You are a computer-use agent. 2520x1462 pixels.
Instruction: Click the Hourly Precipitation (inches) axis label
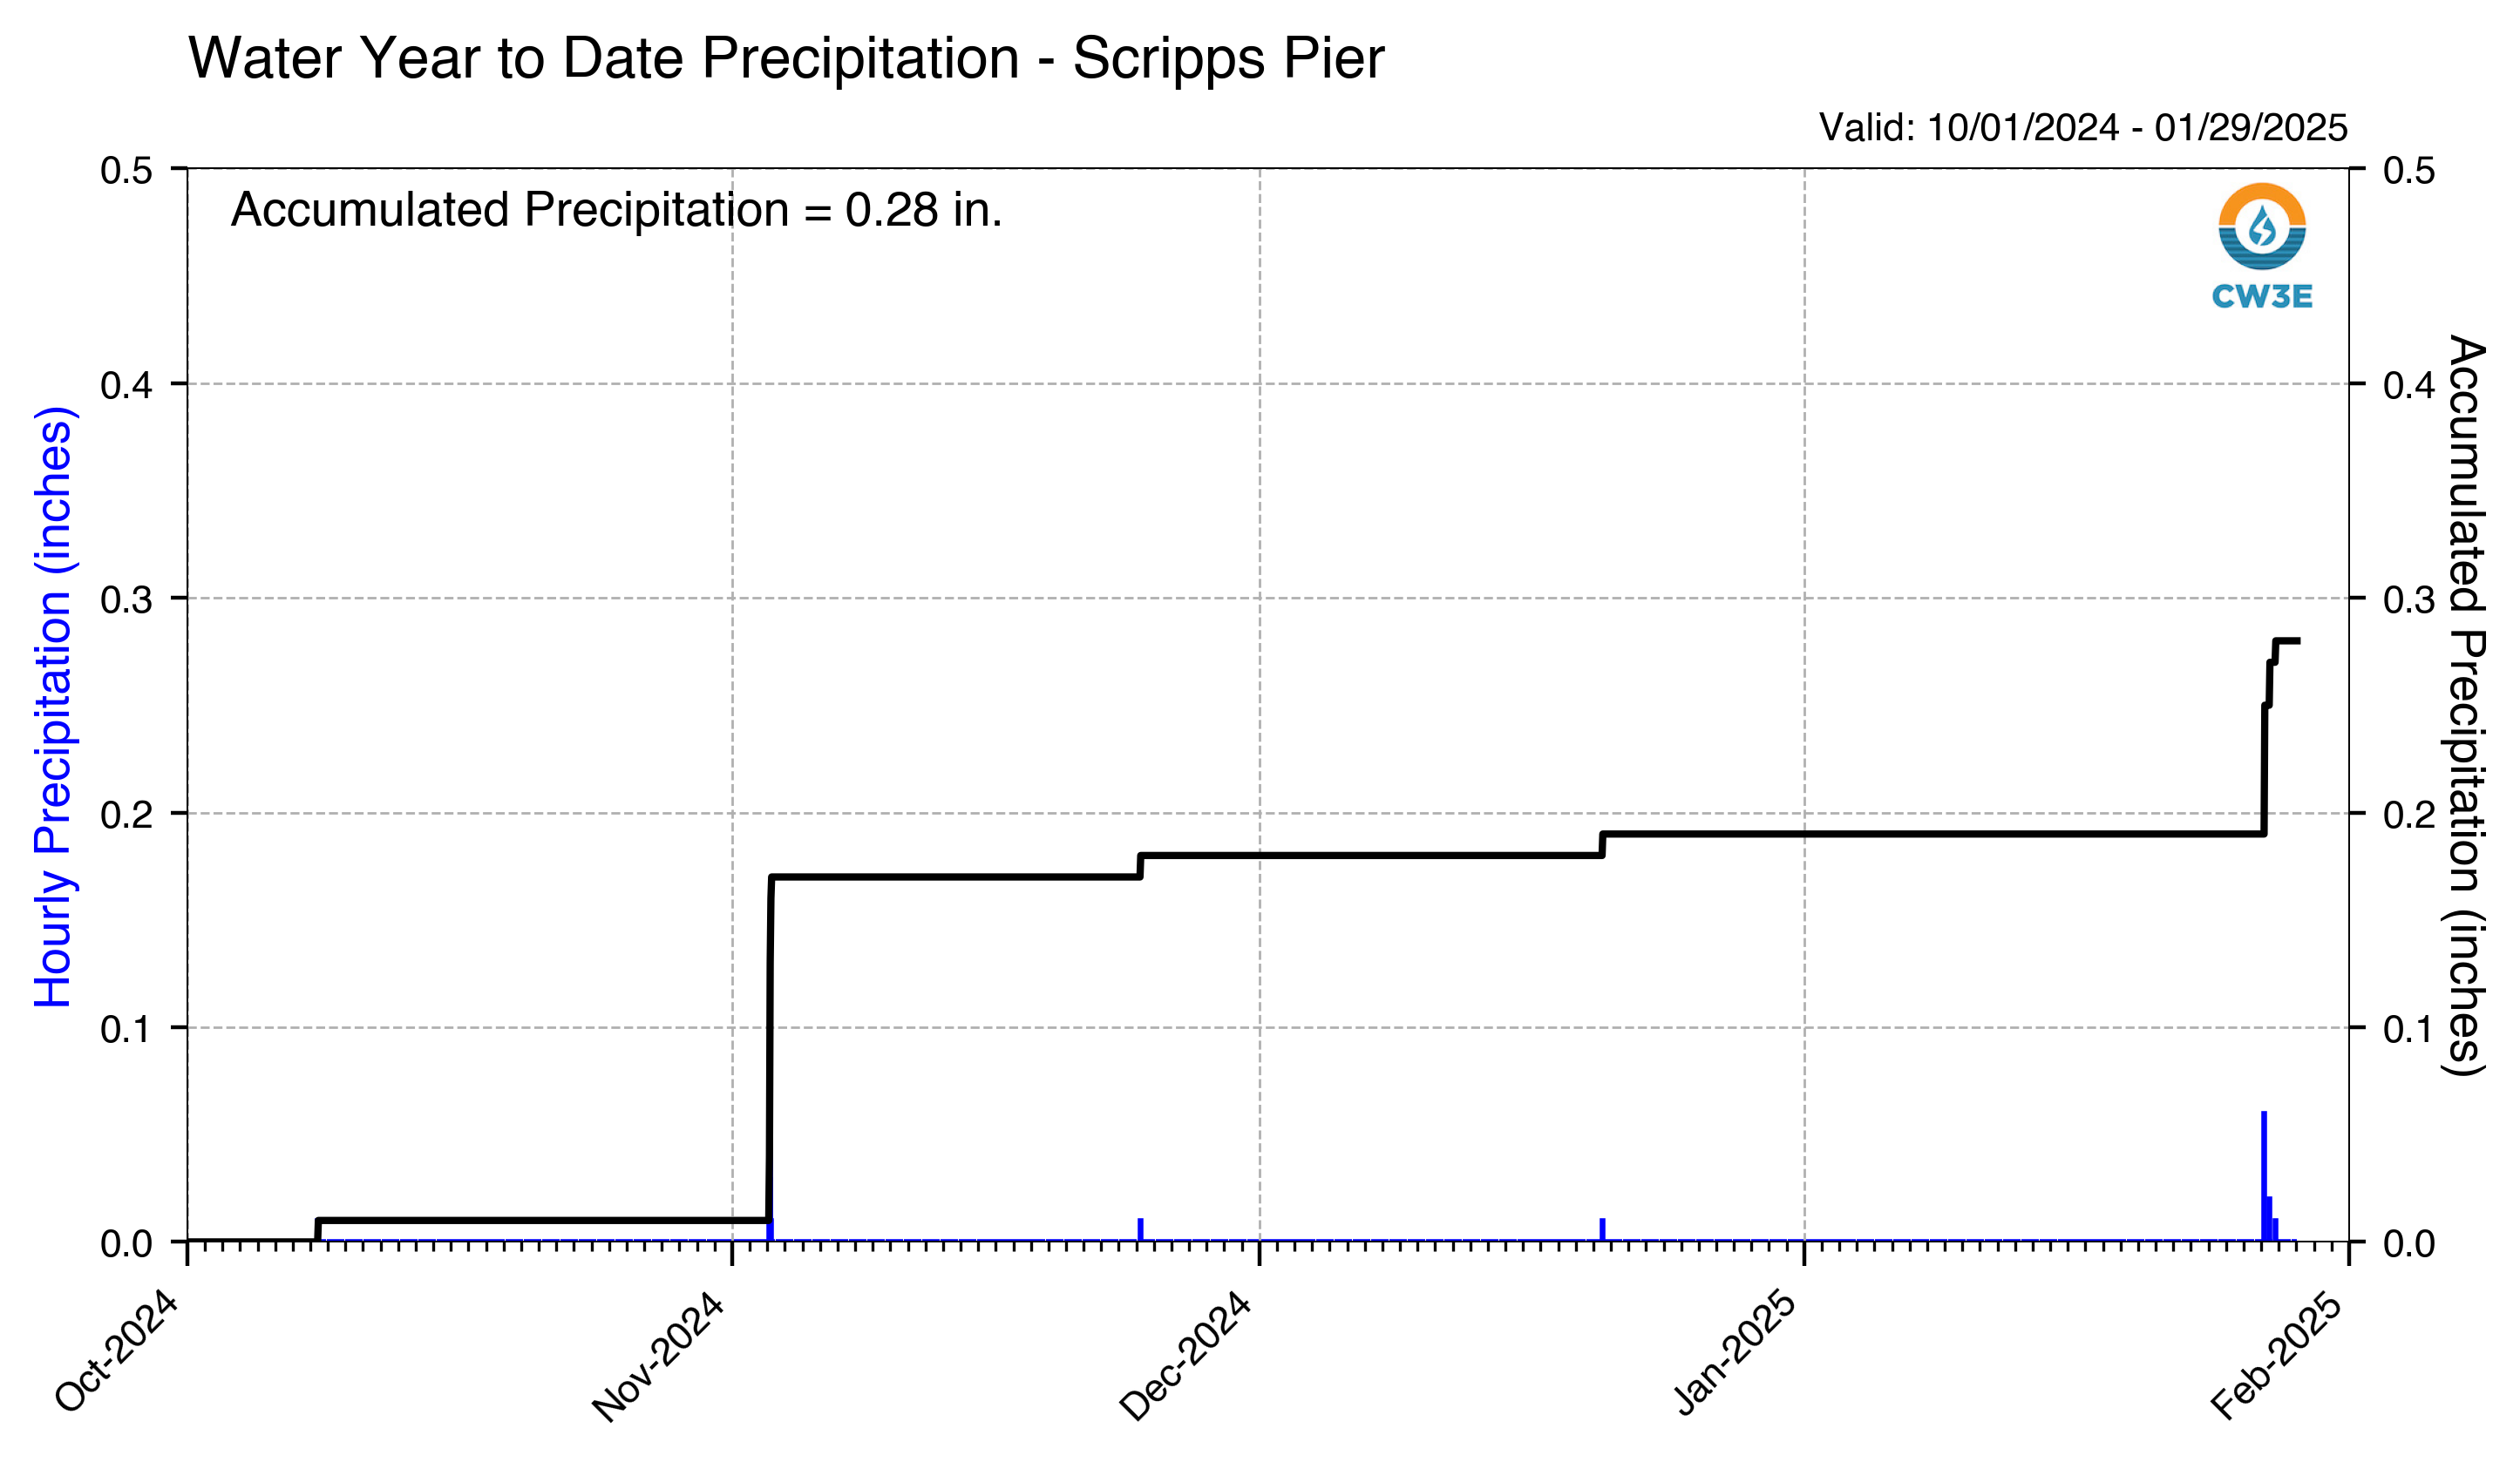[53, 707]
